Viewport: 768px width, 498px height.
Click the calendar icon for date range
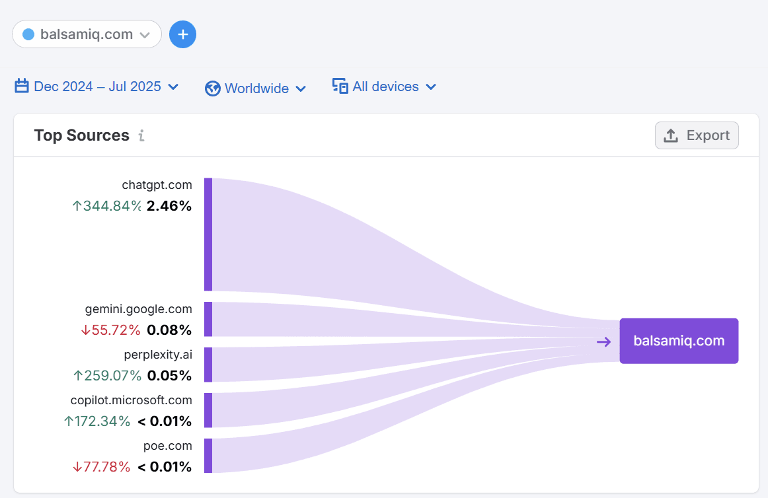point(22,87)
